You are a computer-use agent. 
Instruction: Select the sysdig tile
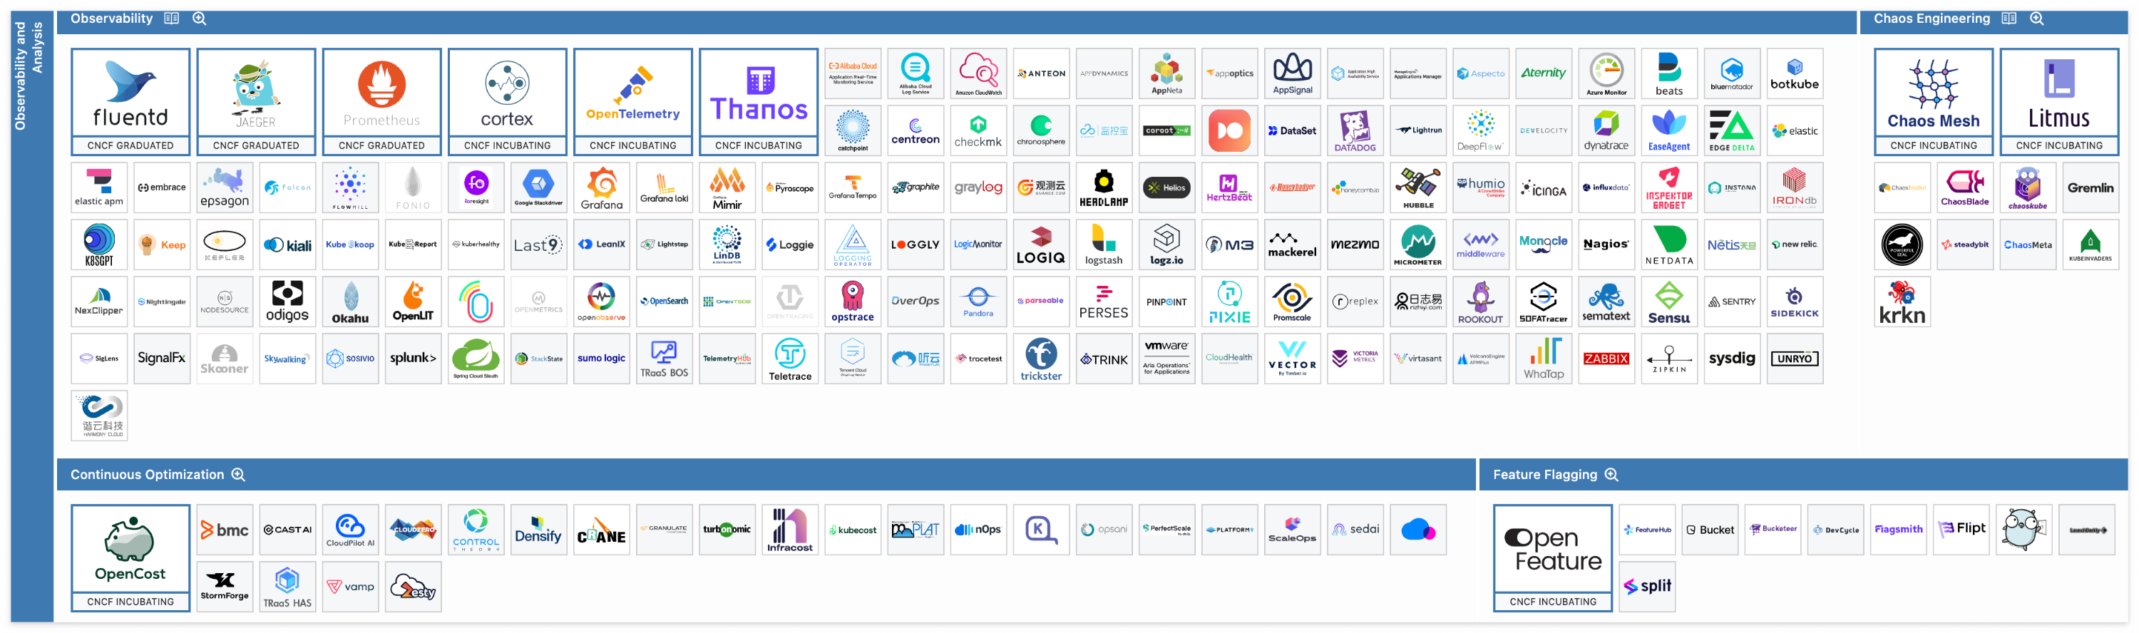pyautogui.click(x=1732, y=358)
